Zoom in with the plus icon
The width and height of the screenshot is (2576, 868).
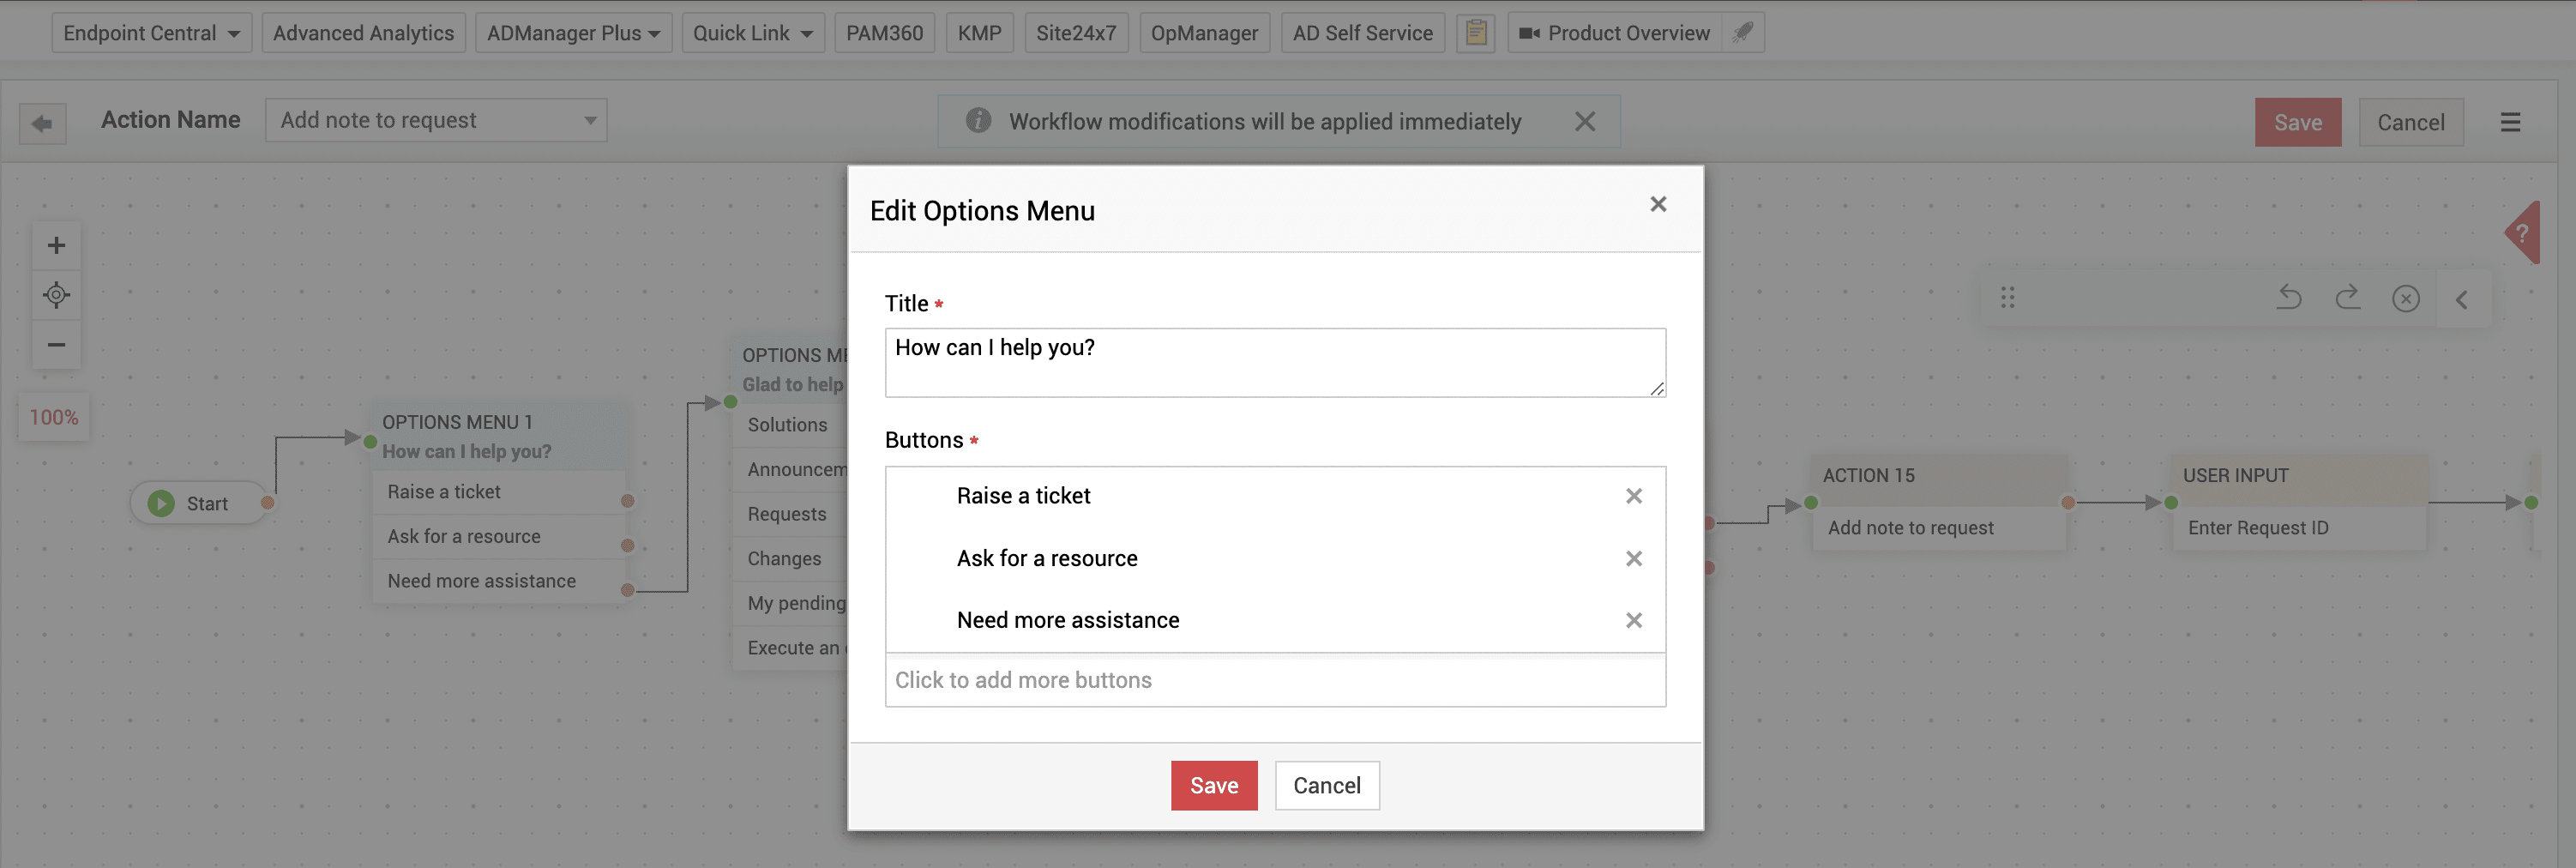56,246
